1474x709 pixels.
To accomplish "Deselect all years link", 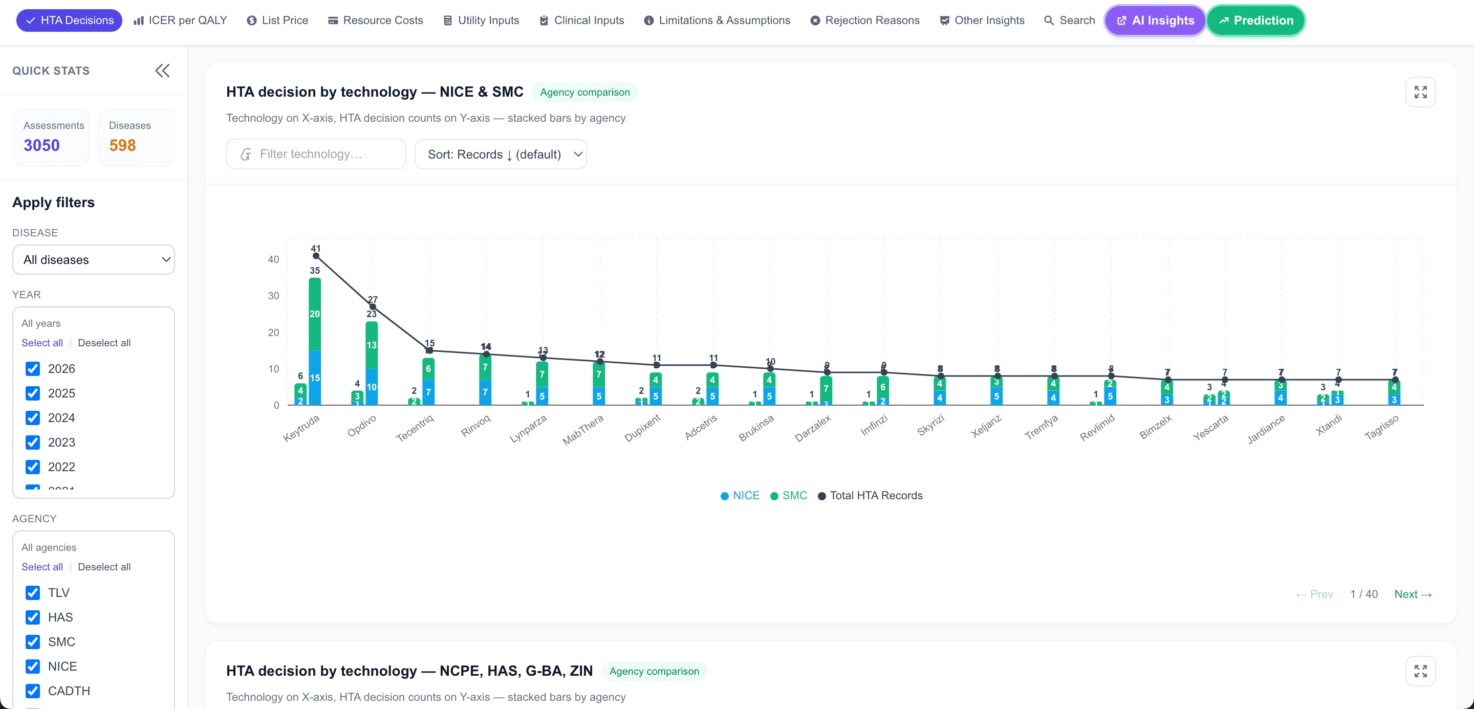I will pyautogui.click(x=104, y=343).
